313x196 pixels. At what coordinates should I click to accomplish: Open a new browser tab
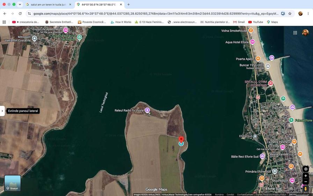(129, 5)
